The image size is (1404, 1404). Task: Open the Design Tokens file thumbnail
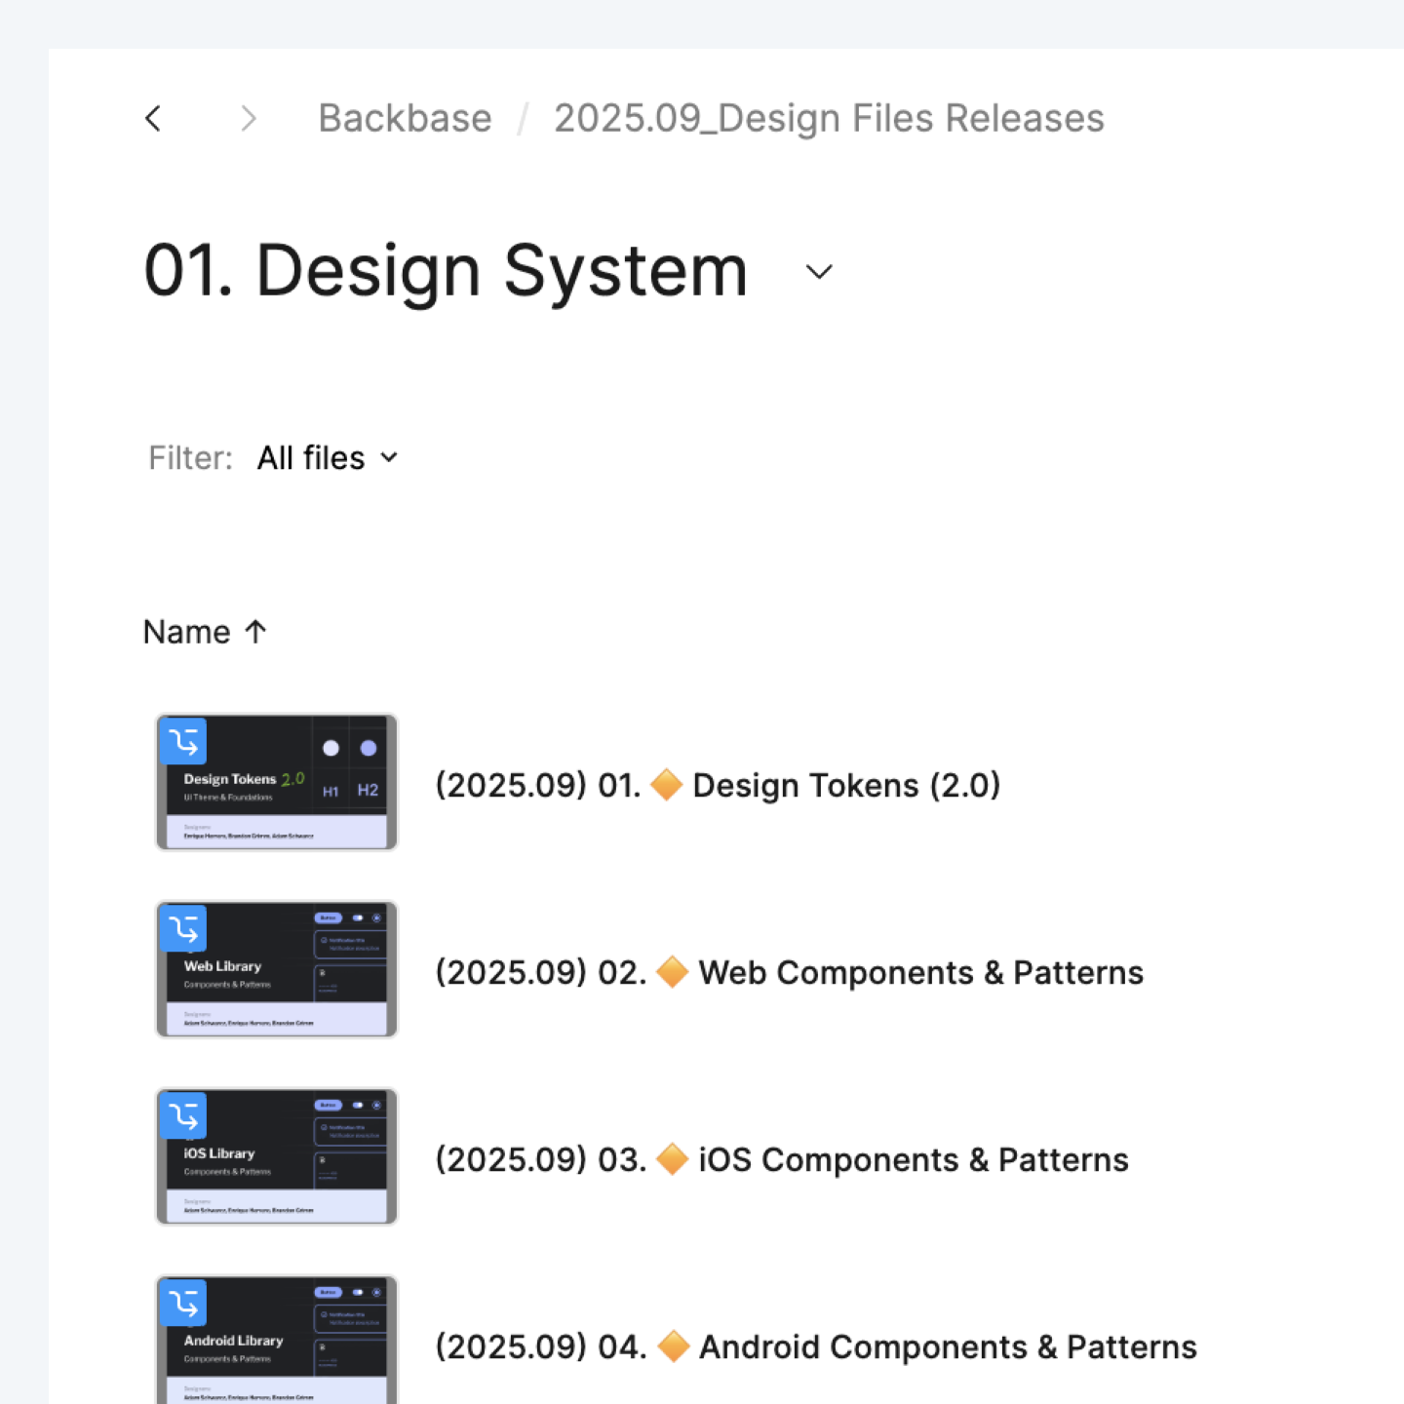[x=277, y=782]
